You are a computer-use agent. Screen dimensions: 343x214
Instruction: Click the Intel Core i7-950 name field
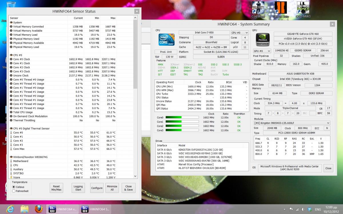click(204, 33)
